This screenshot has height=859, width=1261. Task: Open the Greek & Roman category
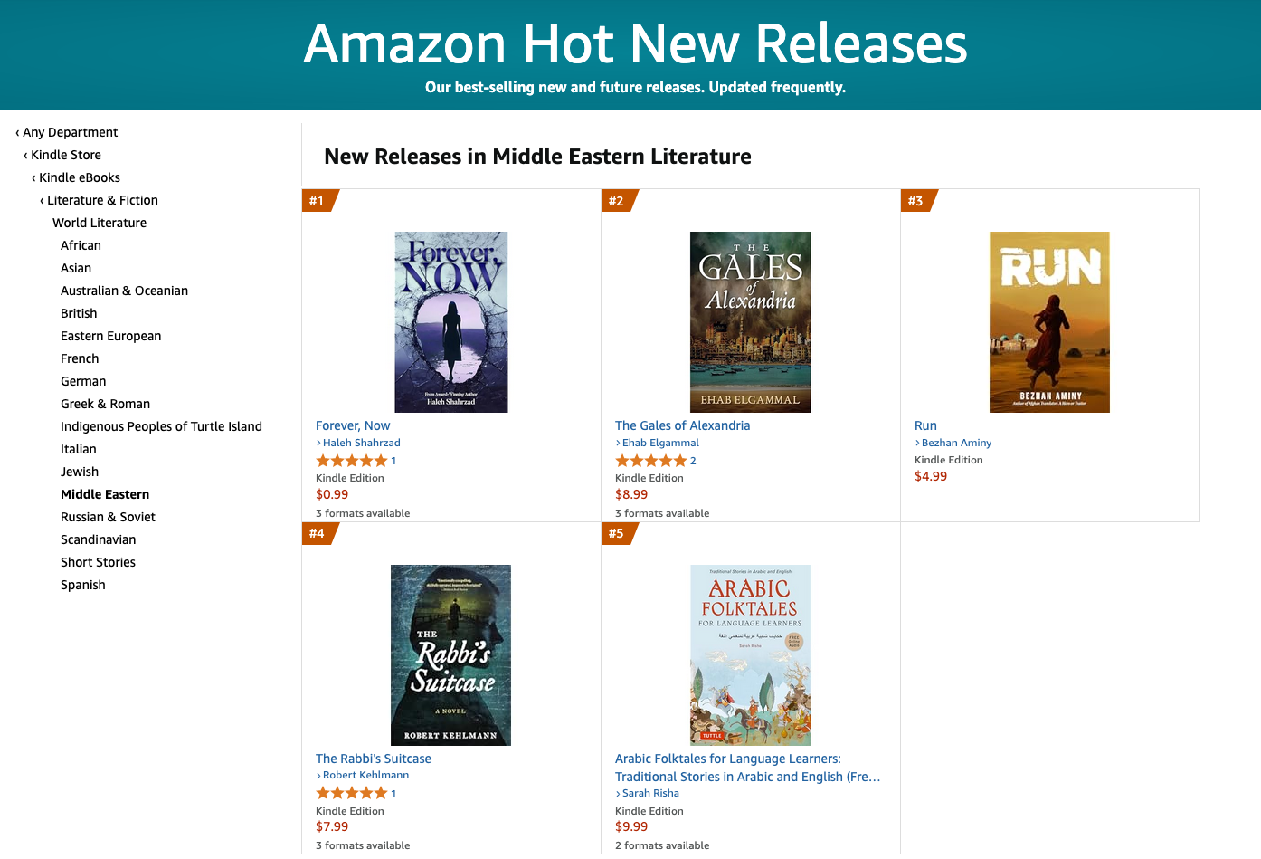click(x=105, y=404)
